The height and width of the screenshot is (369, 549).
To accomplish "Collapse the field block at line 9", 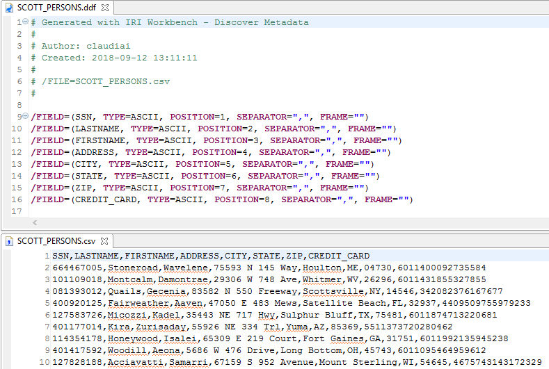I will pos(25,116).
